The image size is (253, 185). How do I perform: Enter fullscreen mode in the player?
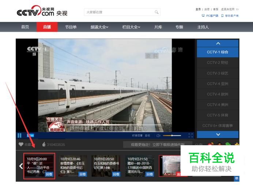coord(190,135)
